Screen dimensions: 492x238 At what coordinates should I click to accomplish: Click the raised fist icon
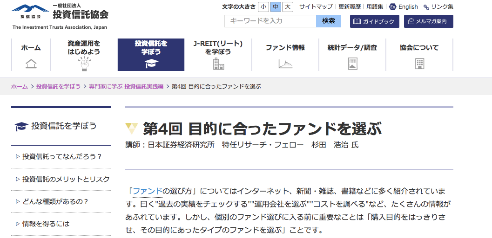point(84,64)
